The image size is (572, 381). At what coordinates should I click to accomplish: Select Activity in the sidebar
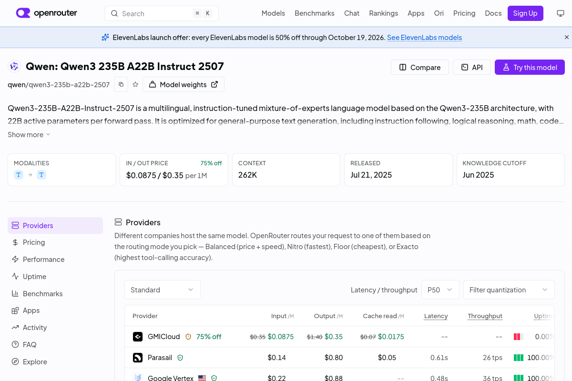tap(55, 328)
